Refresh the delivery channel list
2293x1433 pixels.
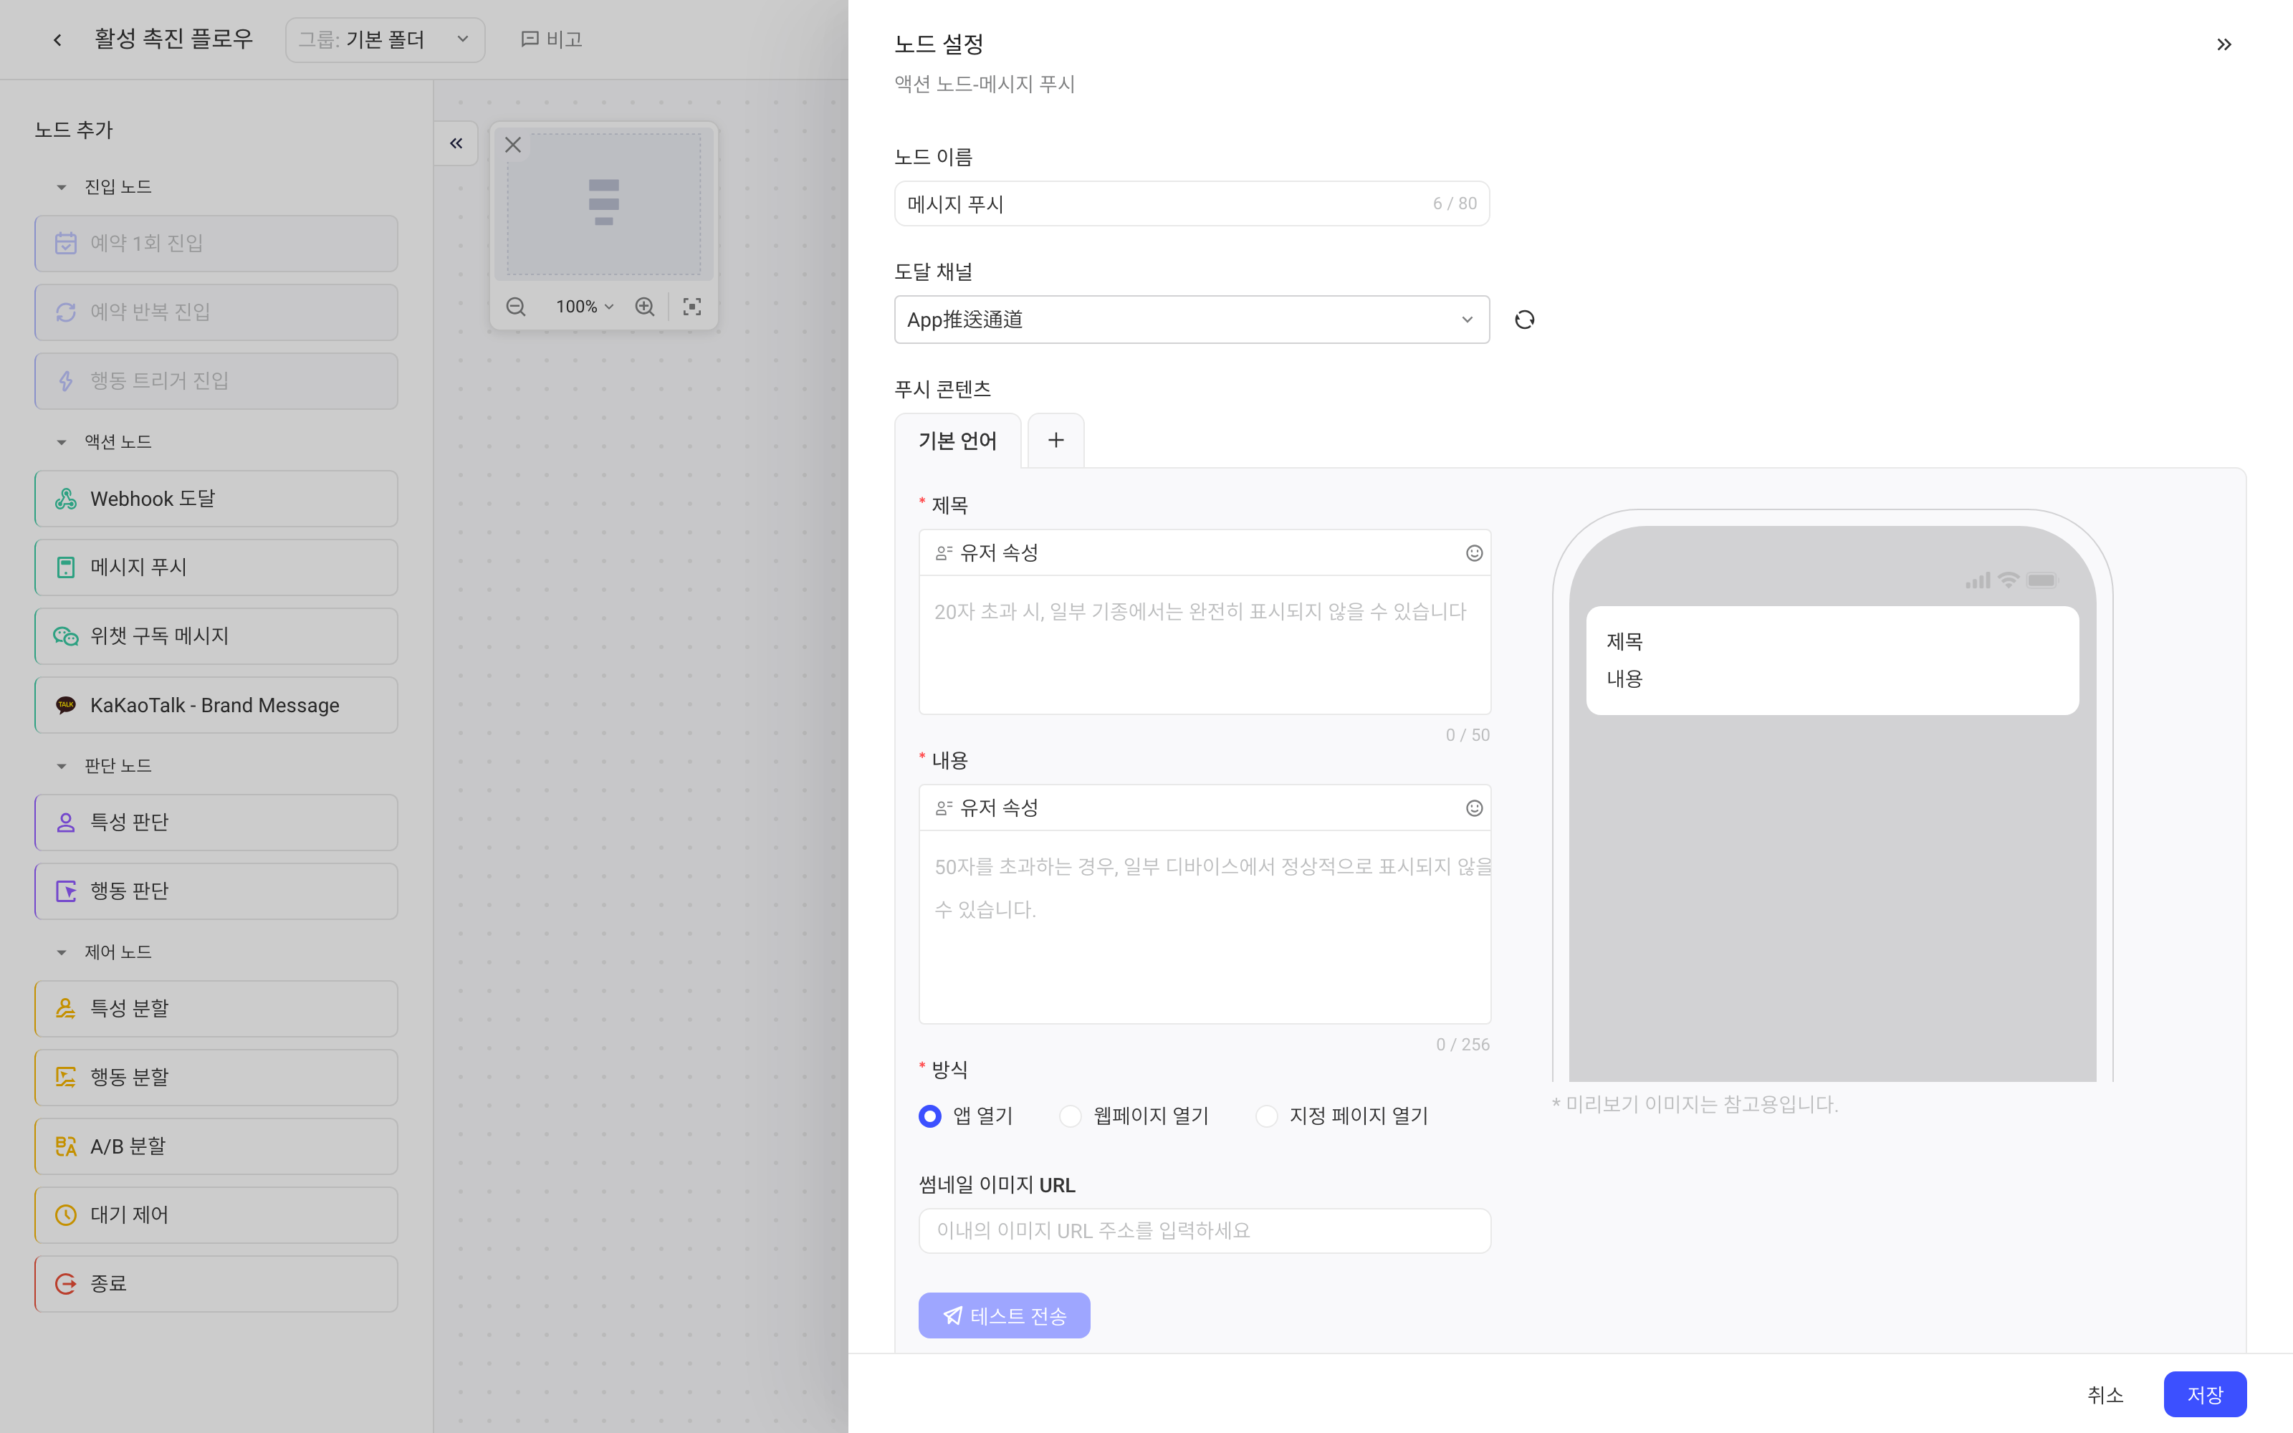[x=1523, y=320]
